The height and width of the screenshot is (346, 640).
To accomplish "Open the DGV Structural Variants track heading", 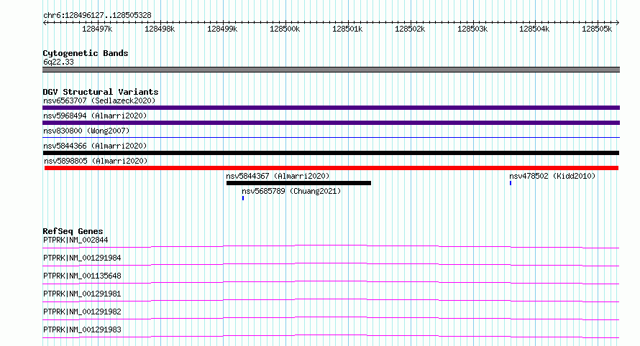I will click(x=101, y=92).
